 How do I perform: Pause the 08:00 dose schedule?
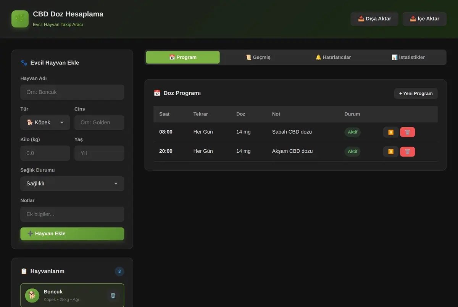point(391,132)
